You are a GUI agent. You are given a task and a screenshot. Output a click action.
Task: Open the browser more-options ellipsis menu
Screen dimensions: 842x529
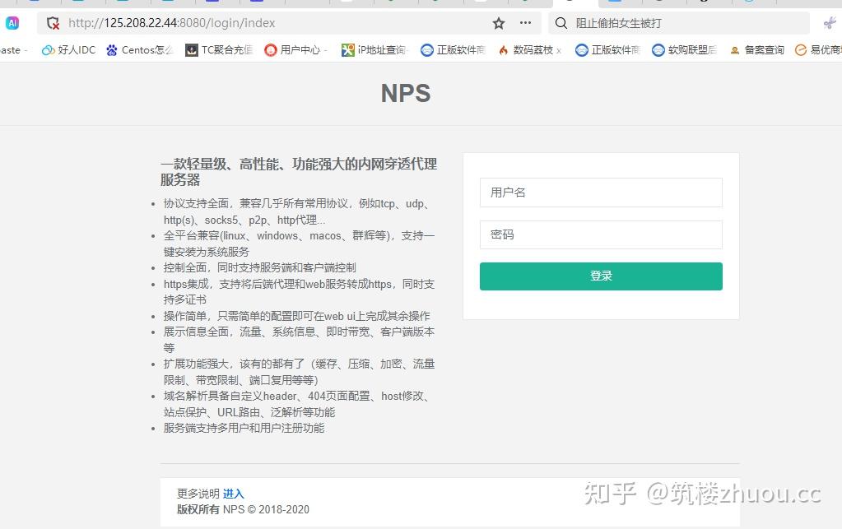(525, 23)
